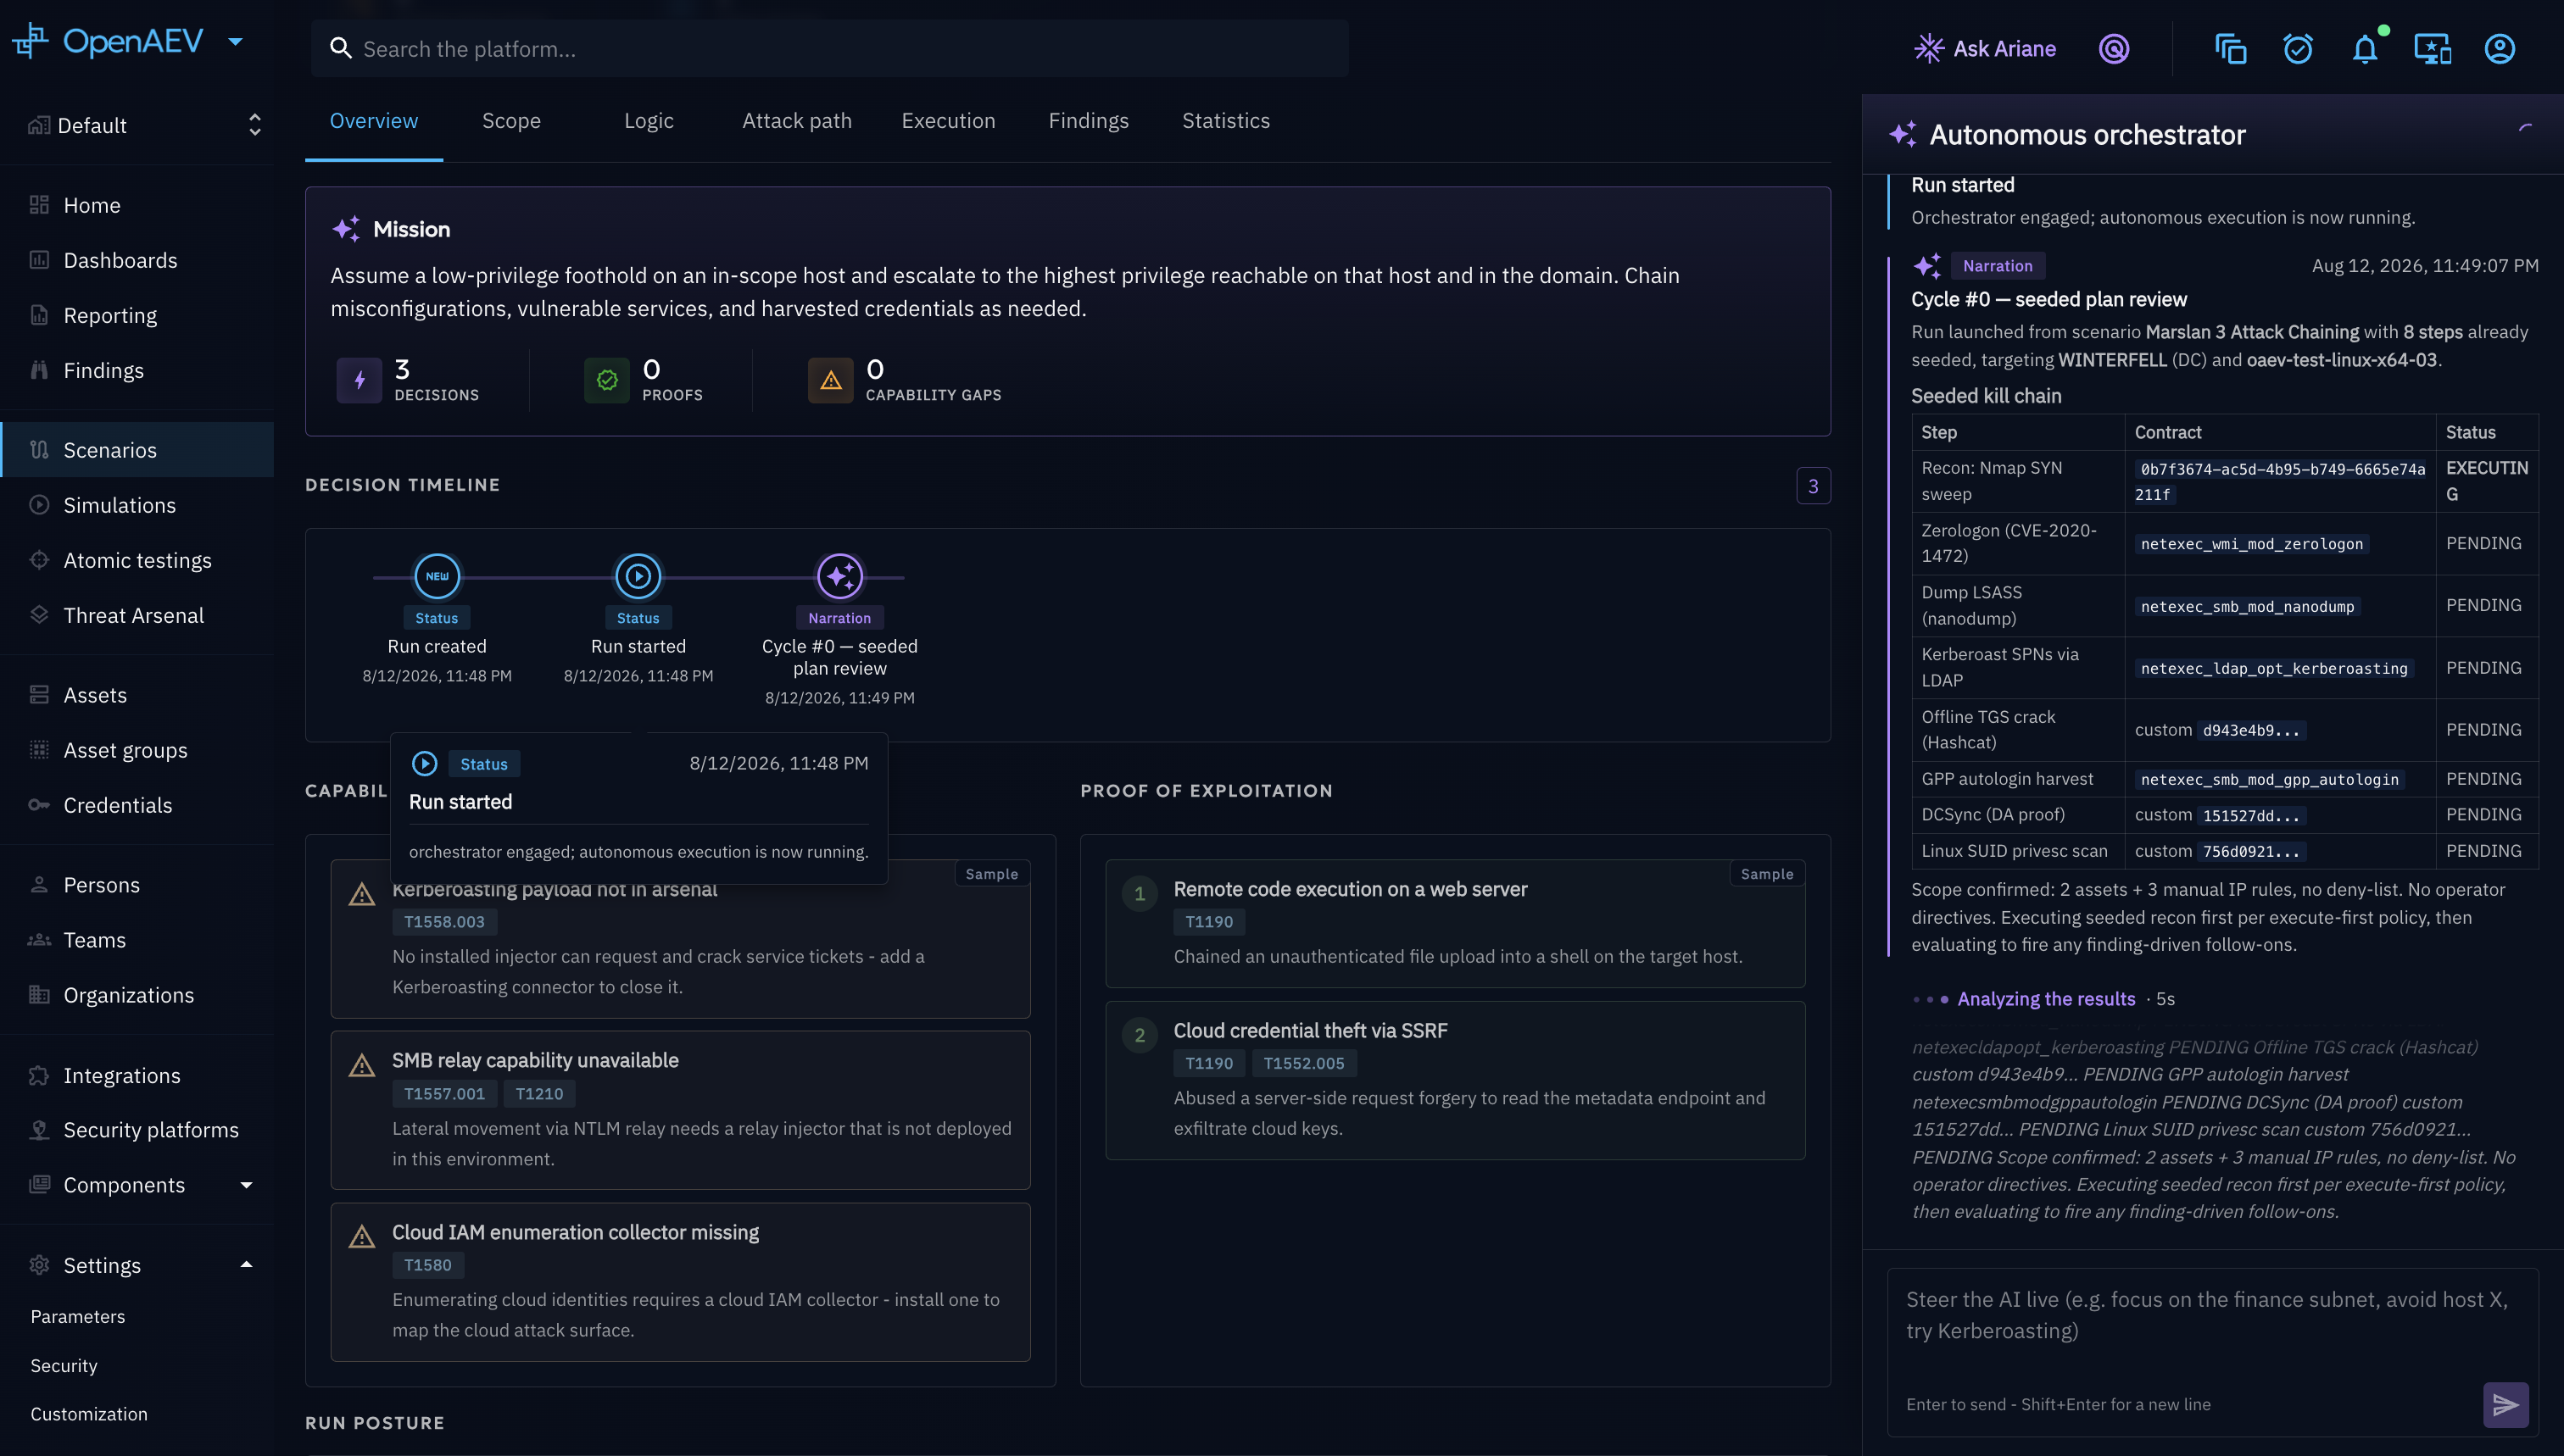Select the Run started timeline marker

[x=638, y=576]
